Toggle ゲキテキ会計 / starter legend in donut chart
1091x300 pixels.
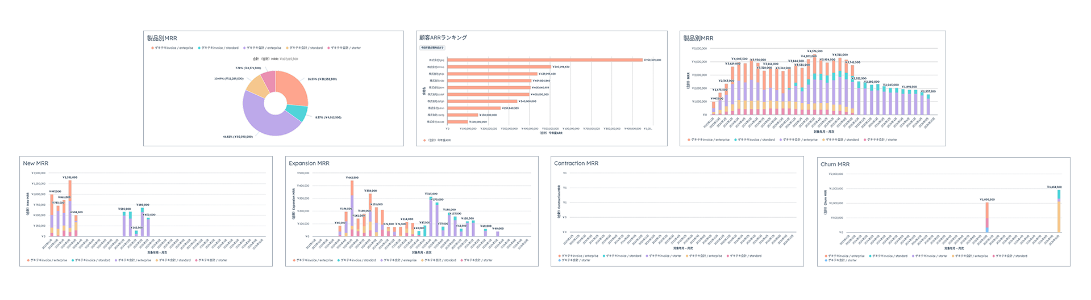pyautogui.click(x=344, y=48)
